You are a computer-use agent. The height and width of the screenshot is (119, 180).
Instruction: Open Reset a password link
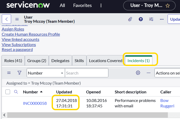coord(17,50)
